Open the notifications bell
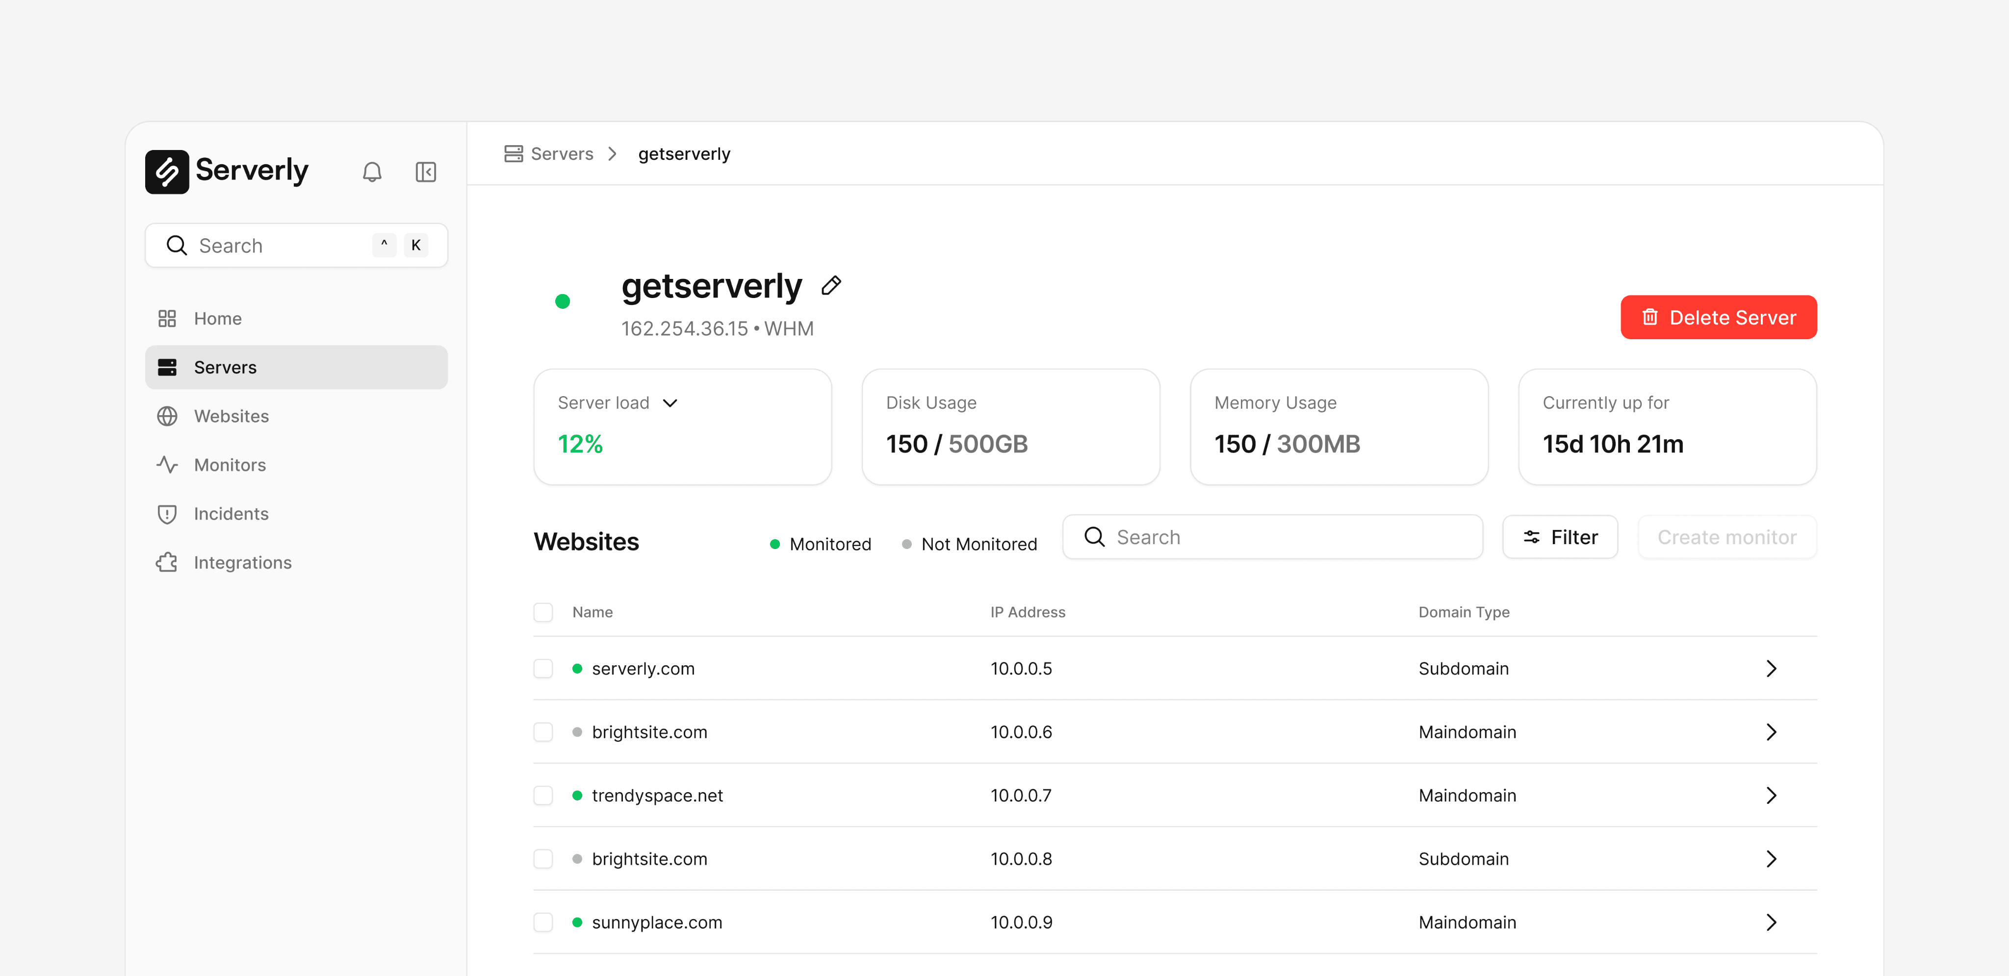Viewport: 2009px width, 976px height. 372,172
